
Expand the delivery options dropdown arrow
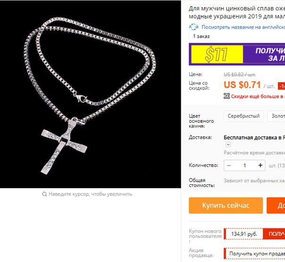coord(228,145)
